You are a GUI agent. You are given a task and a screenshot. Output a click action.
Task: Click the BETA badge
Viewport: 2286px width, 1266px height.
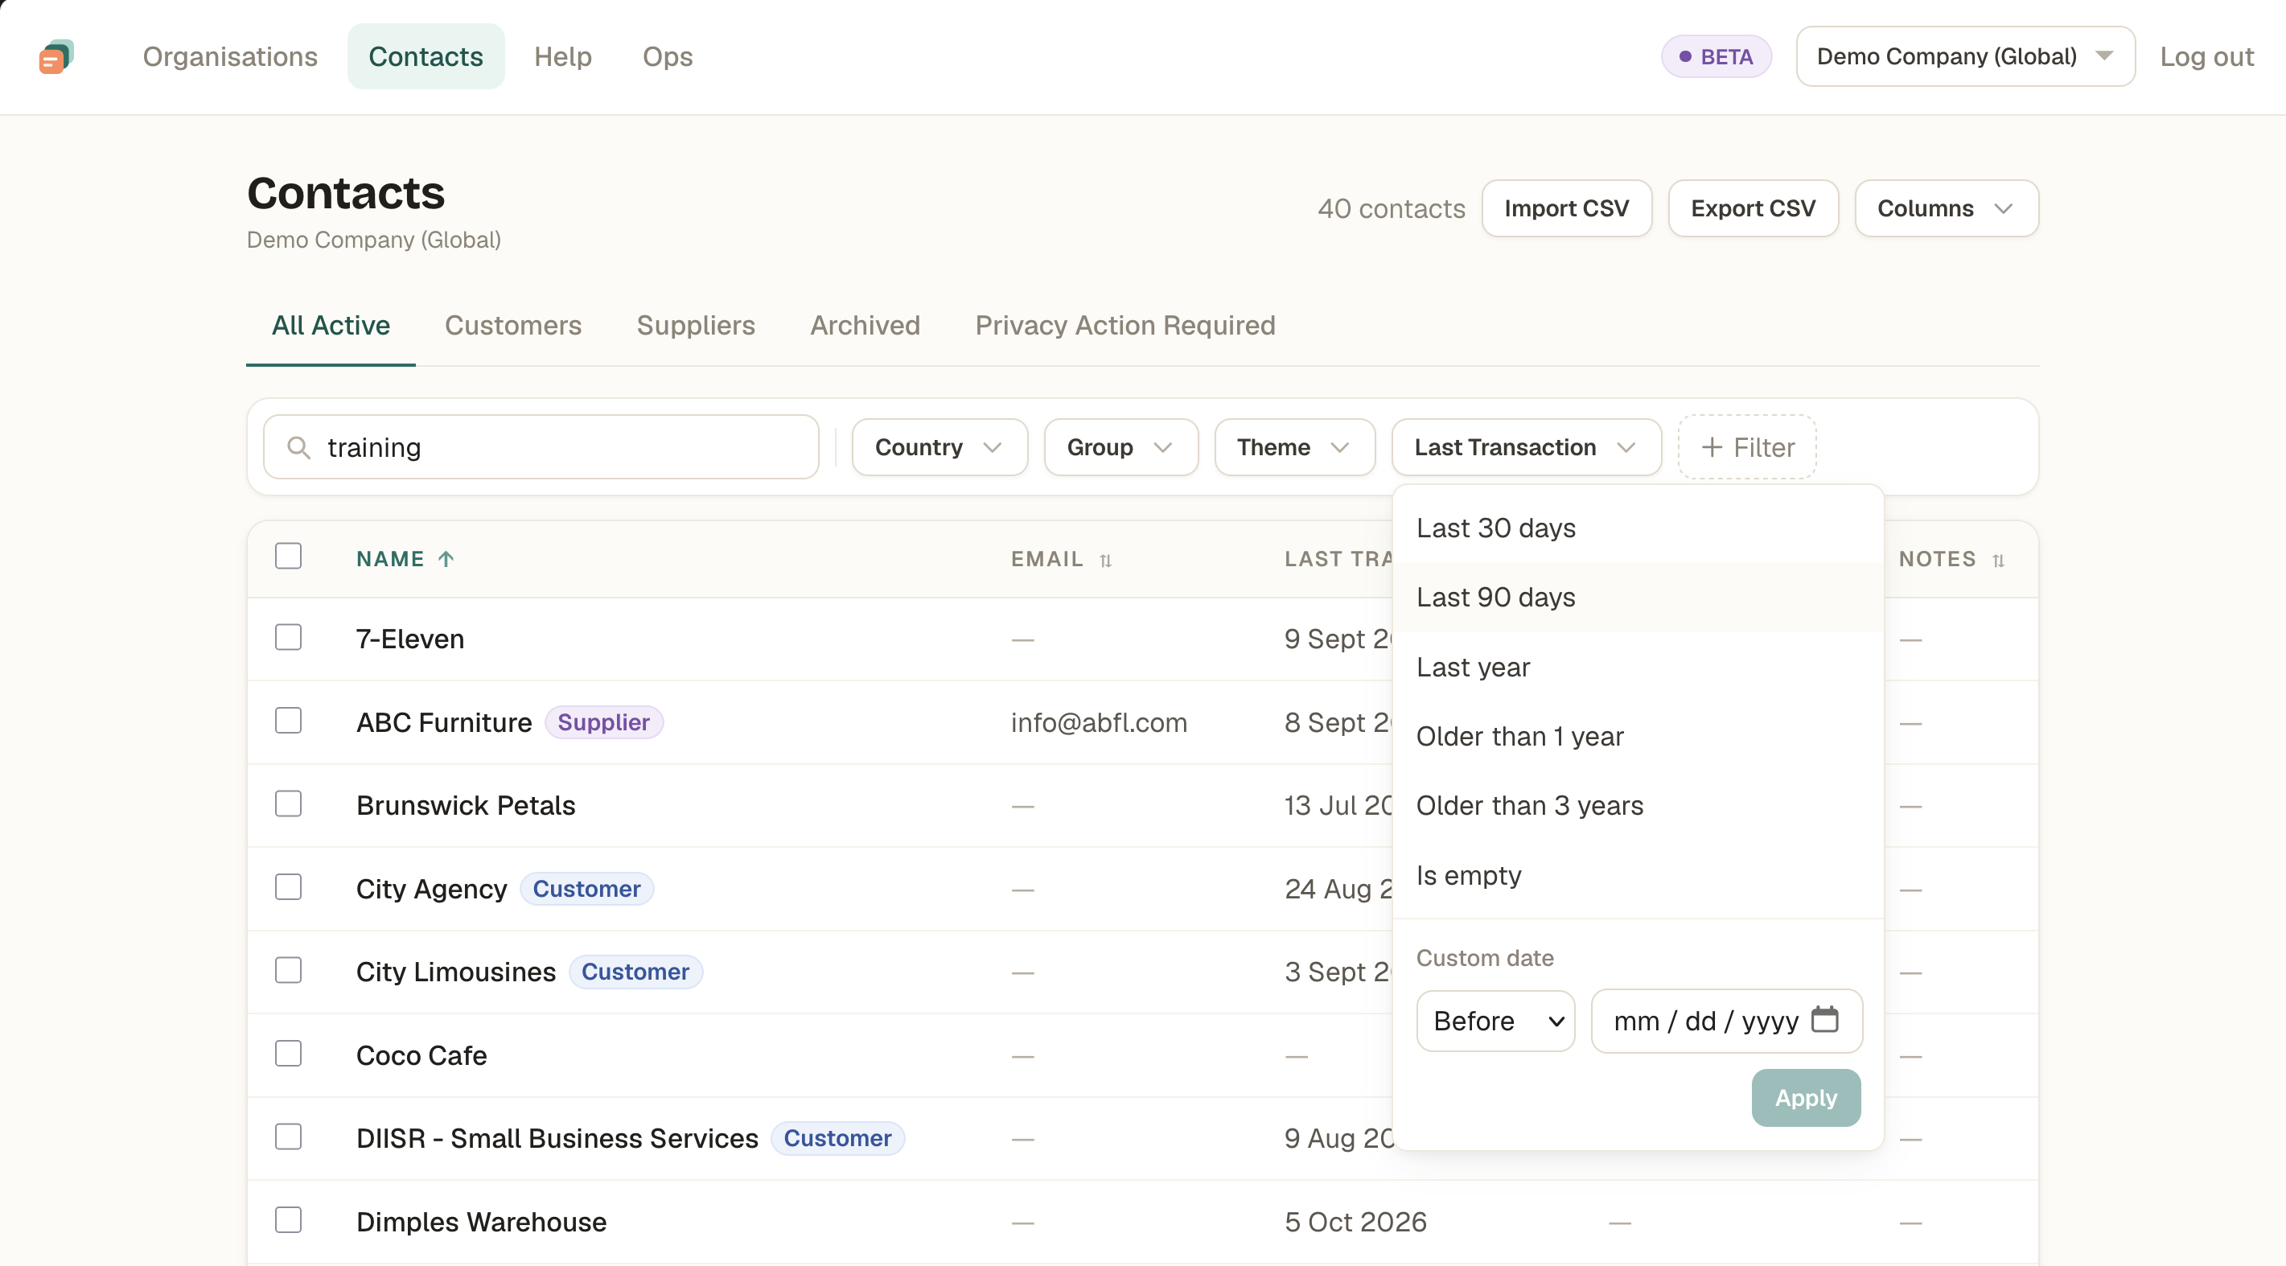click(x=1717, y=57)
